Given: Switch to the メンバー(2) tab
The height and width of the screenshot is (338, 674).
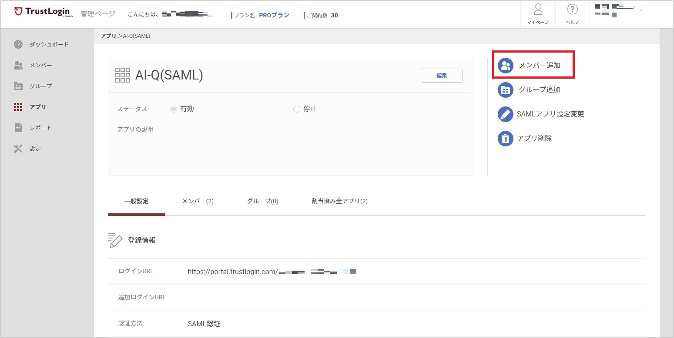Looking at the screenshot, I should pos(198,201).
